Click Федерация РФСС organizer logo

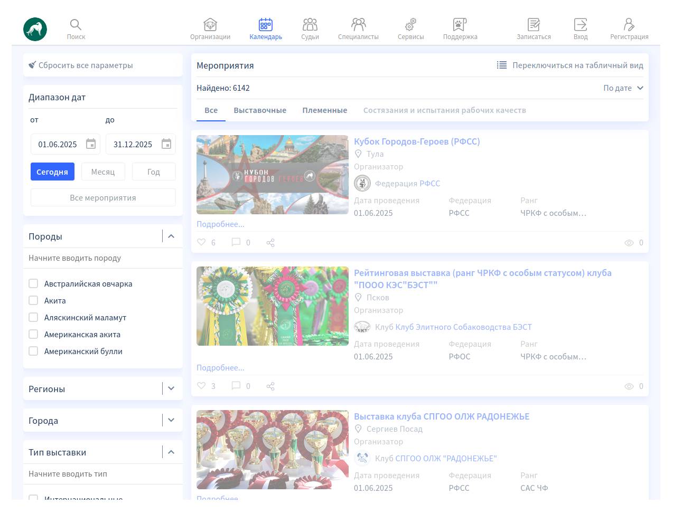[362, 183]
